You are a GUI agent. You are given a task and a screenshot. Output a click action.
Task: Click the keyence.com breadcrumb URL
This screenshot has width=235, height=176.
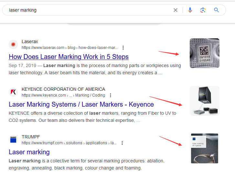[x=63, y=95]
